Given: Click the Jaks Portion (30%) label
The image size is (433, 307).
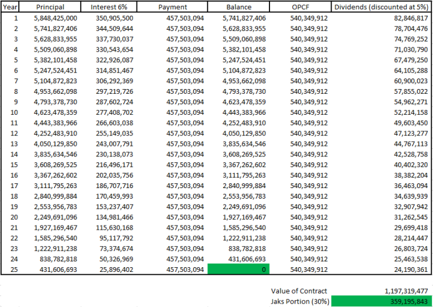Looking at the screenshot, I should (300, 301).
